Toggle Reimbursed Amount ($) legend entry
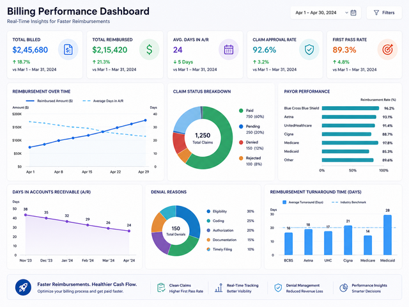The image size is (409, 307). pos(50,101)
